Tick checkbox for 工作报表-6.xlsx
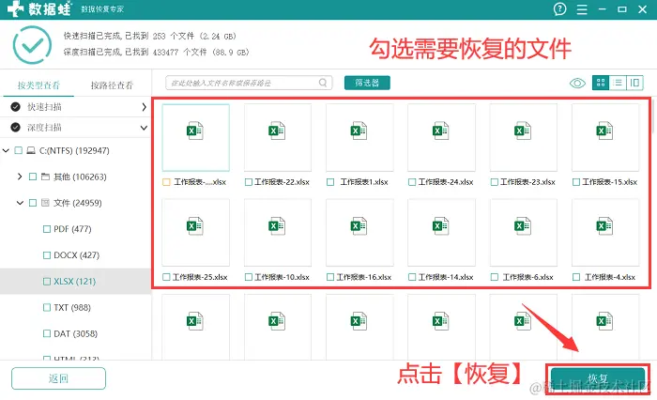This screenshot has width=657, height=400. [x=494, y=277]
